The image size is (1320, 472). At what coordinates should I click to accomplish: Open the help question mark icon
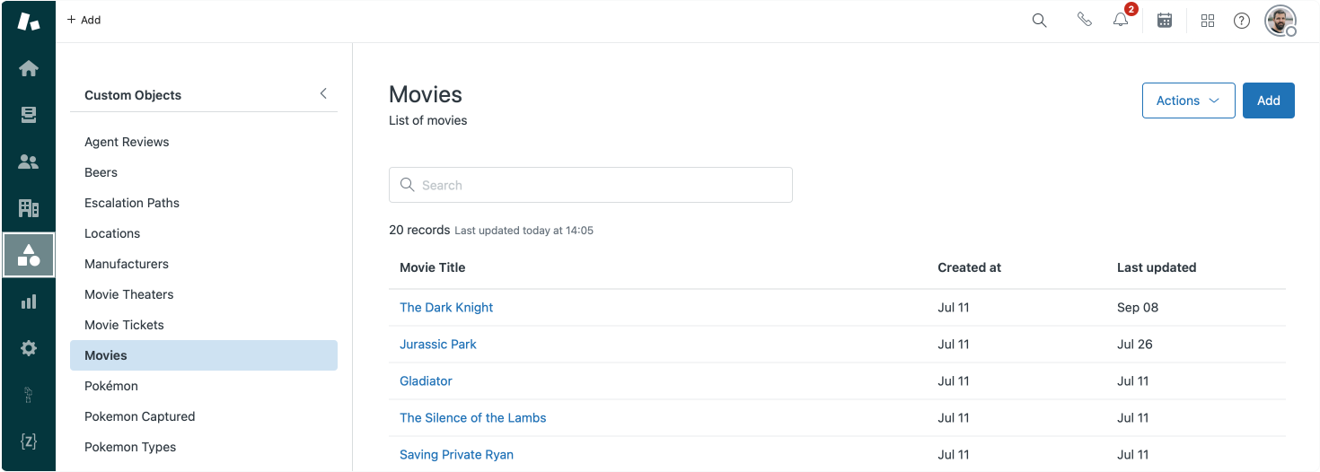1242,20
